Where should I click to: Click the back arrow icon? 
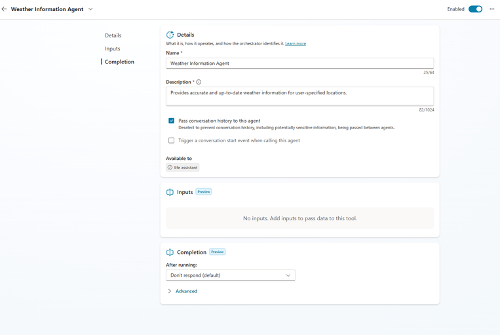pyautogui.click(x=4, y=9)
